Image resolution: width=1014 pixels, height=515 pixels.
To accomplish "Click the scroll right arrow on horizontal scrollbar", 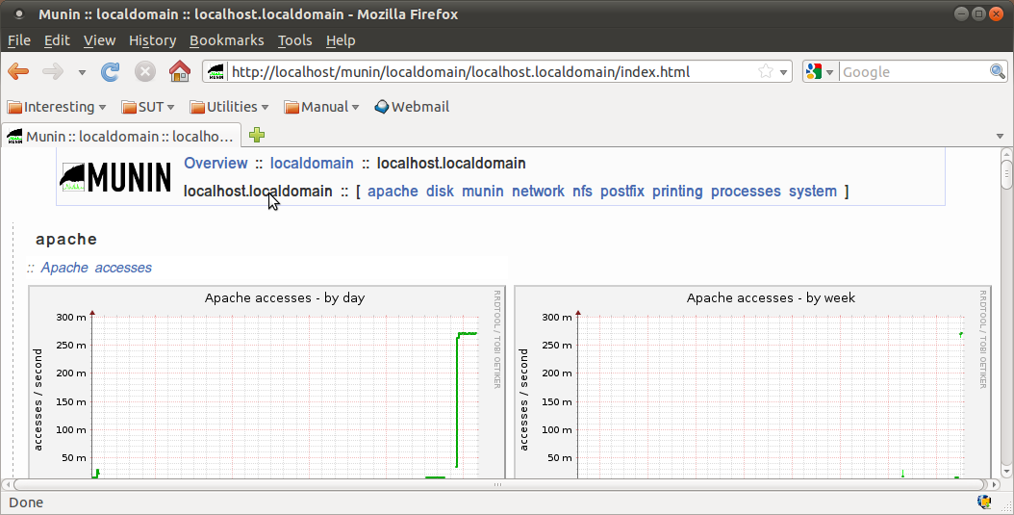I will (x=993, y=484).
